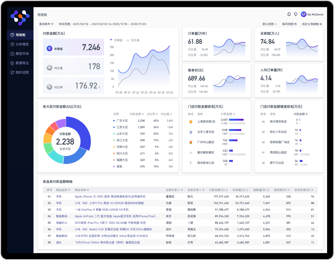Click 电脑办公 category in row 05
The height and width of the screenshot is (260, 334).
[x=62, y=223]
